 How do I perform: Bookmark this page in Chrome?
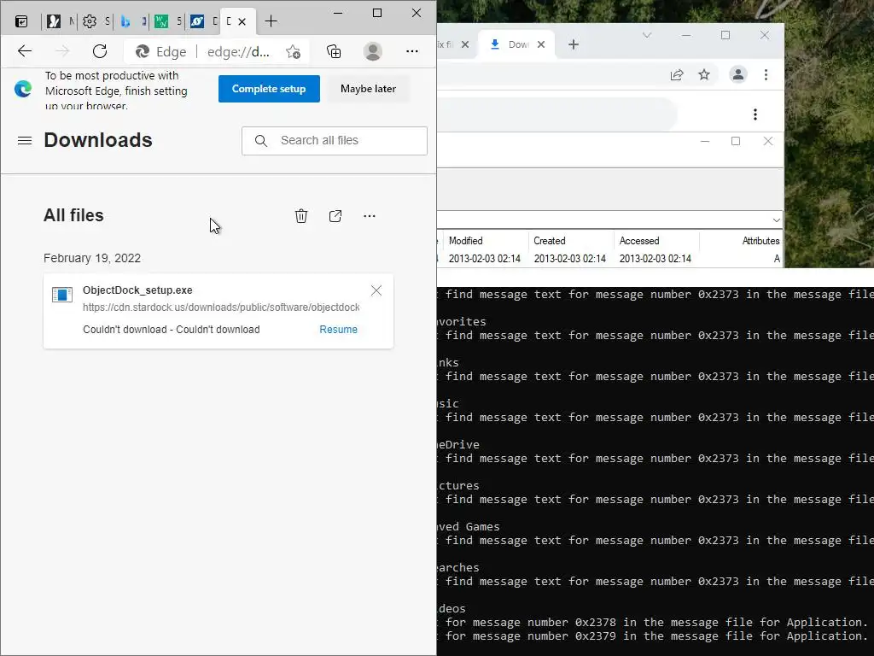704,75
